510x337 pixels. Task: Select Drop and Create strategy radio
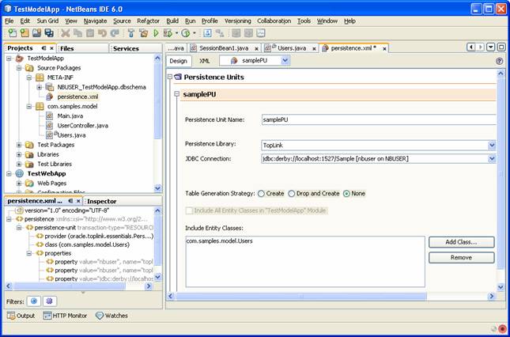click(x=292, y=193)
